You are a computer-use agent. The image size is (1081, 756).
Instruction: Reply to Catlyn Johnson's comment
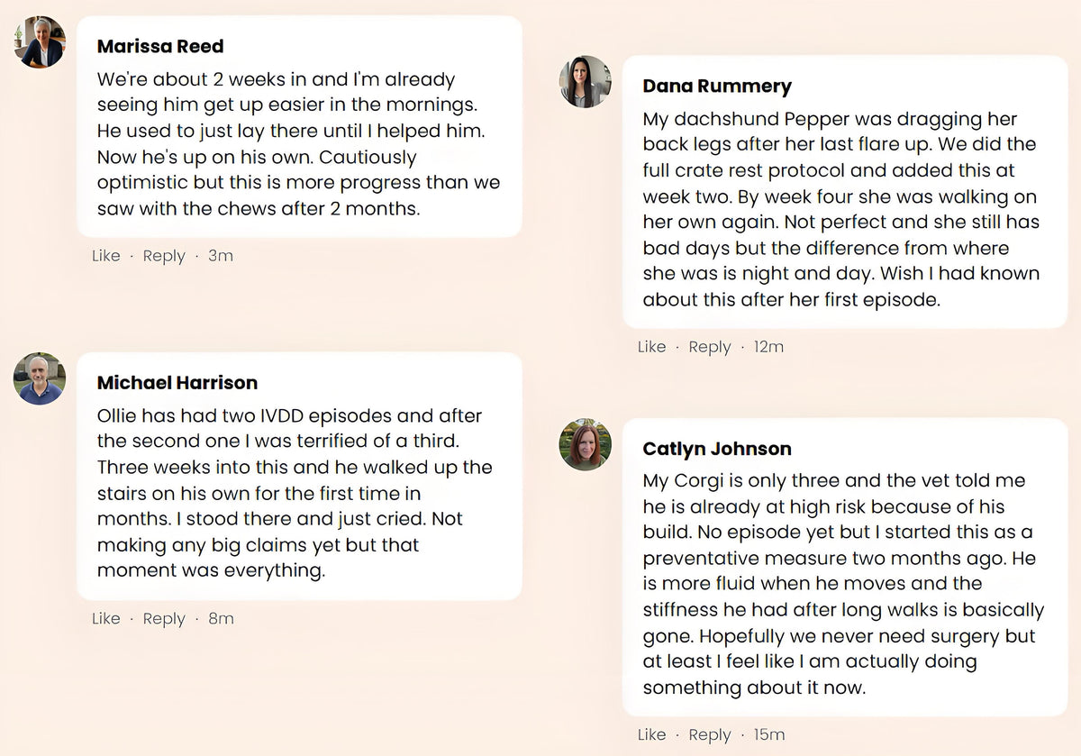point(710,735)
